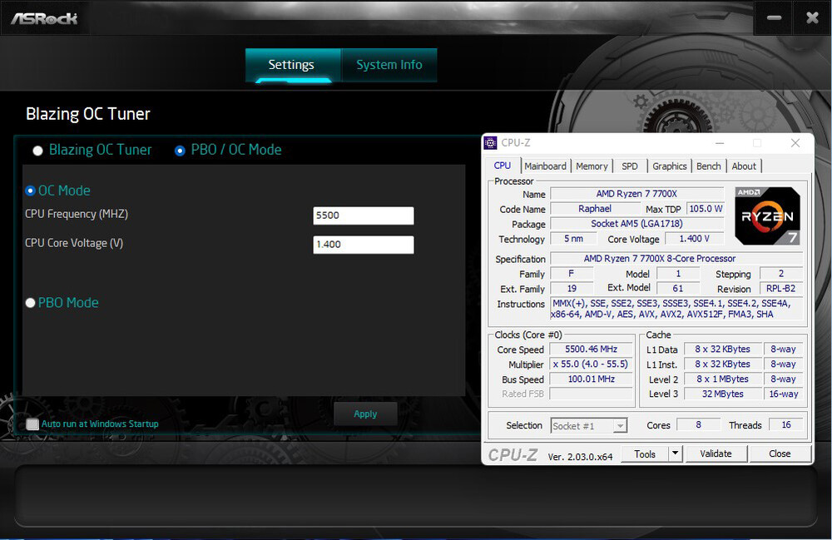832x540 pixels.
Task: Switch to the Mainboard tab in CPU-Z
Action: pyautogui.click(x=545, y=166)
